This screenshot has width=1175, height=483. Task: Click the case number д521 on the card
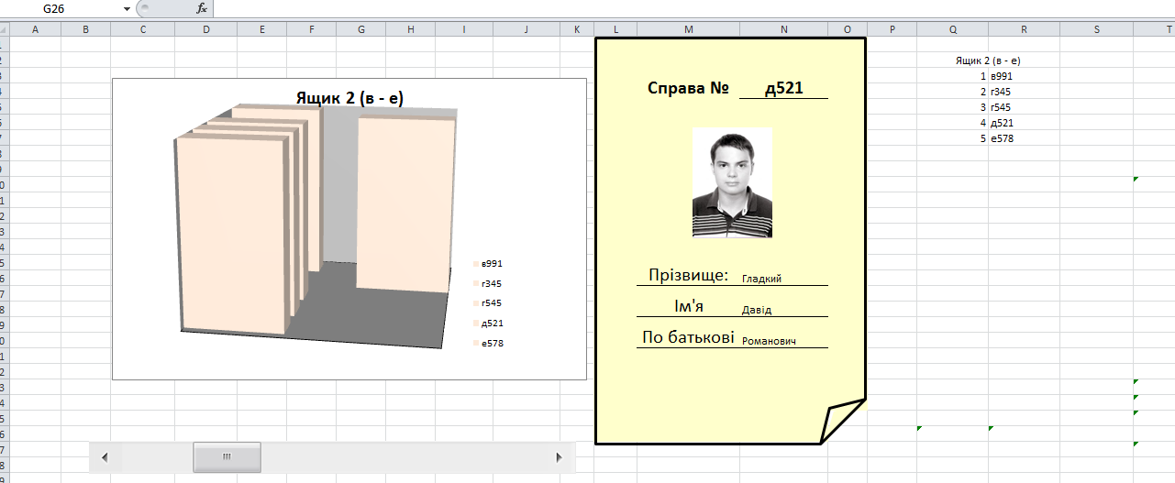[783, 89]
